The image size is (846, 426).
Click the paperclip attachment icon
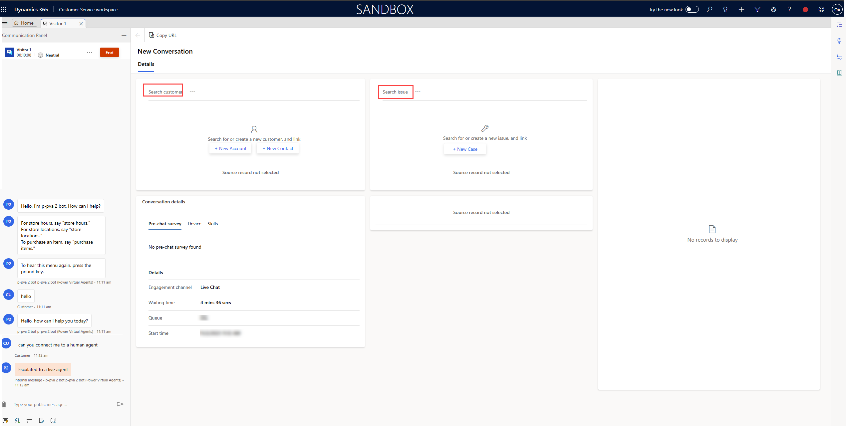tap(4, 405)
